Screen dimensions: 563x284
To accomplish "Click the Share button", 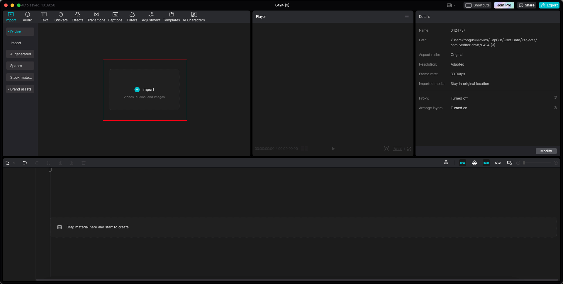I will [x=527, y=5].
